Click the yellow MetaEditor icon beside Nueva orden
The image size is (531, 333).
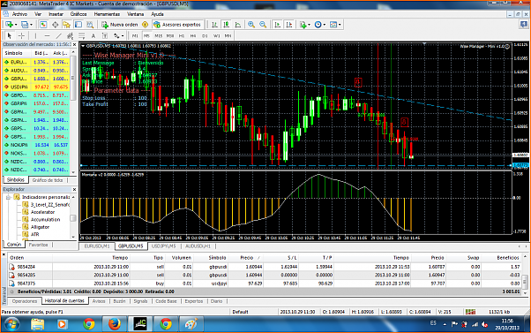(145, 25)
